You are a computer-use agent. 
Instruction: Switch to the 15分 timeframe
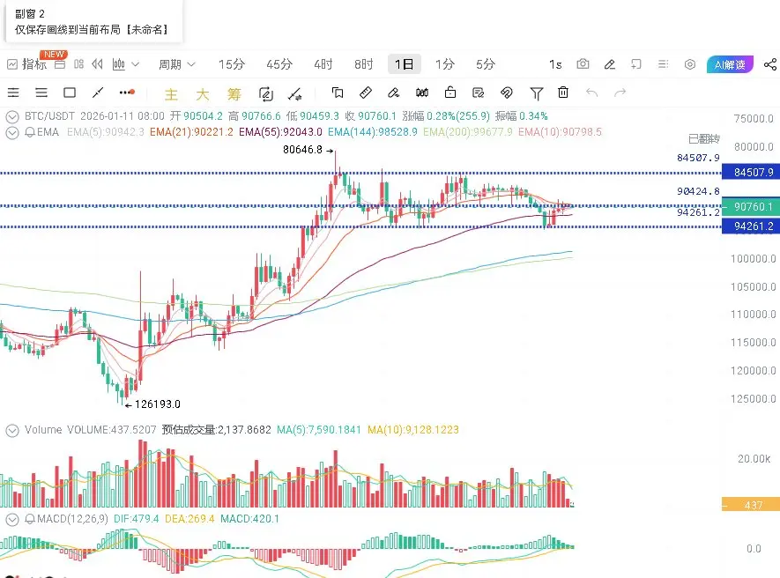(x=232, y=64)
